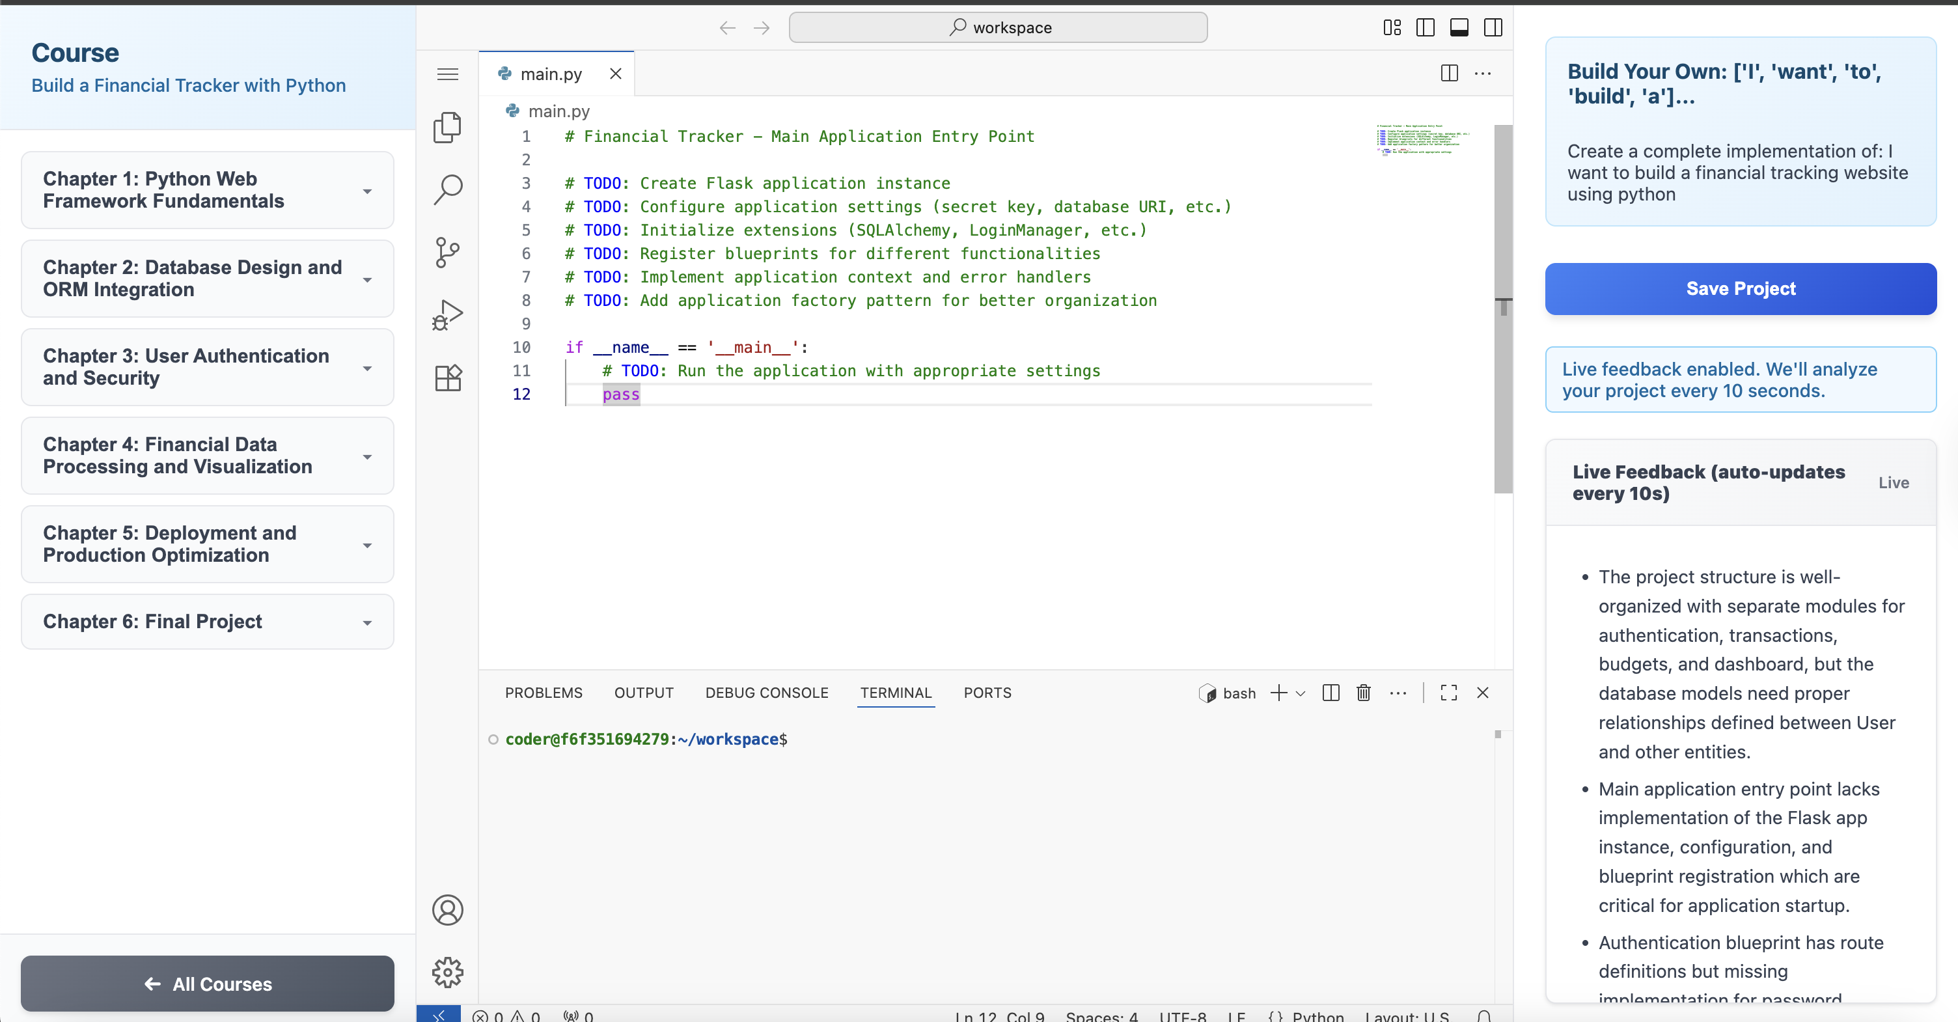Open the Extensions view
Screen dimensions: 1958x1022
click(447, 378)
